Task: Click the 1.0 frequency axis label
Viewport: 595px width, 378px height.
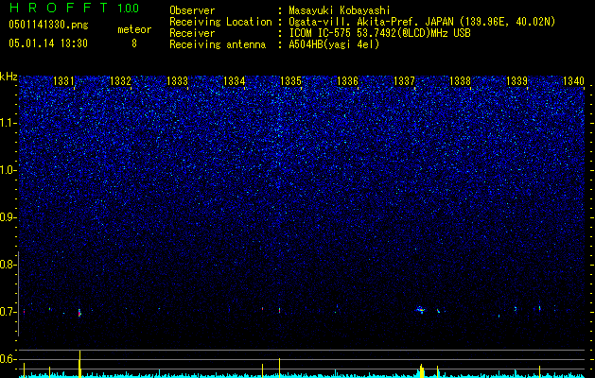Action: click(7, 170)
